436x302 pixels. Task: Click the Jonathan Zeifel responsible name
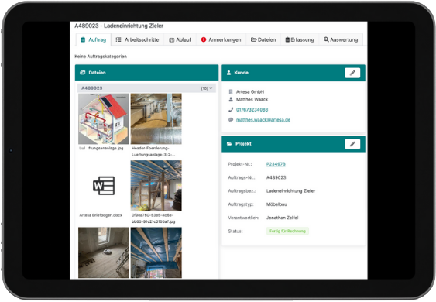[x=282, y=218]
